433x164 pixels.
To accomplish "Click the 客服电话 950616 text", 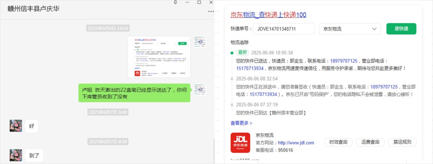I will [x=274, y=150].
